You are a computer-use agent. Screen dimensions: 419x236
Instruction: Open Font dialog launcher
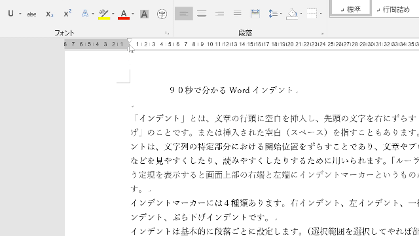167,33
